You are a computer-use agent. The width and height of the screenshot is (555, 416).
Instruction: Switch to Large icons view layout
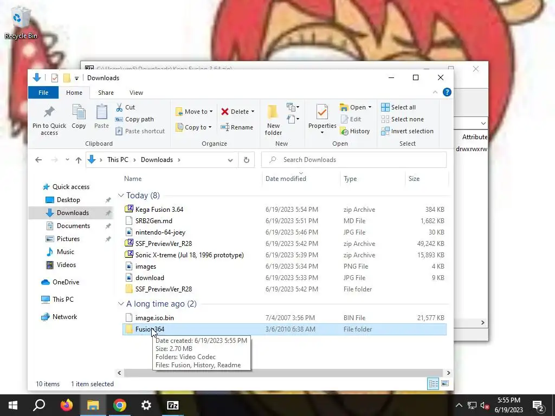pos(446,384)
